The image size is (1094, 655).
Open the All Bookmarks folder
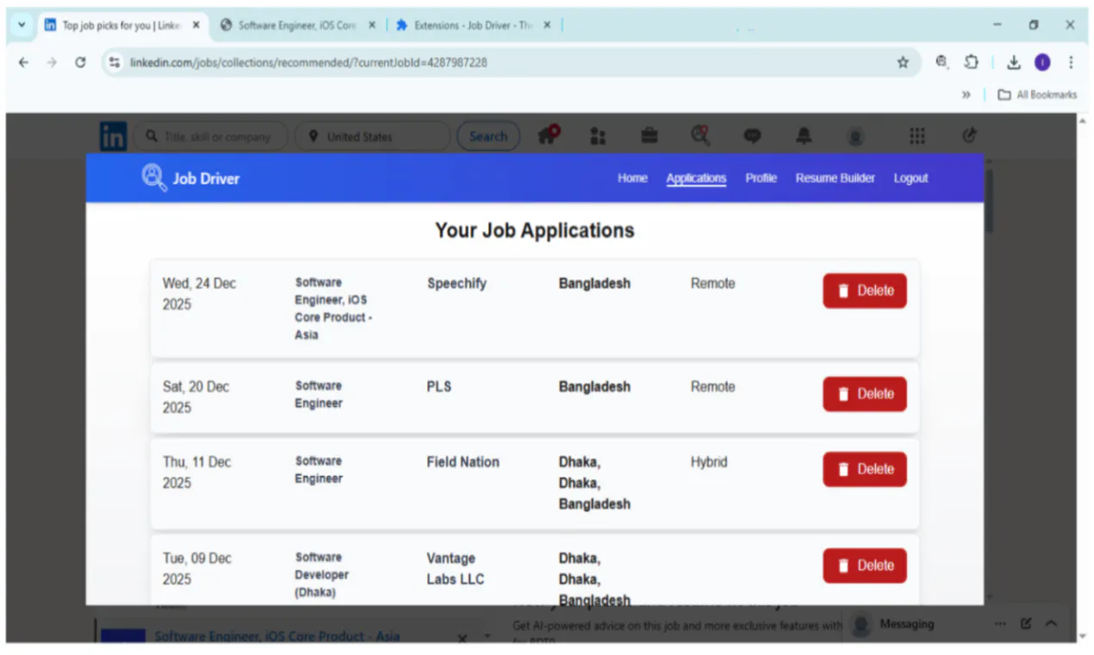coord(1037,95)
